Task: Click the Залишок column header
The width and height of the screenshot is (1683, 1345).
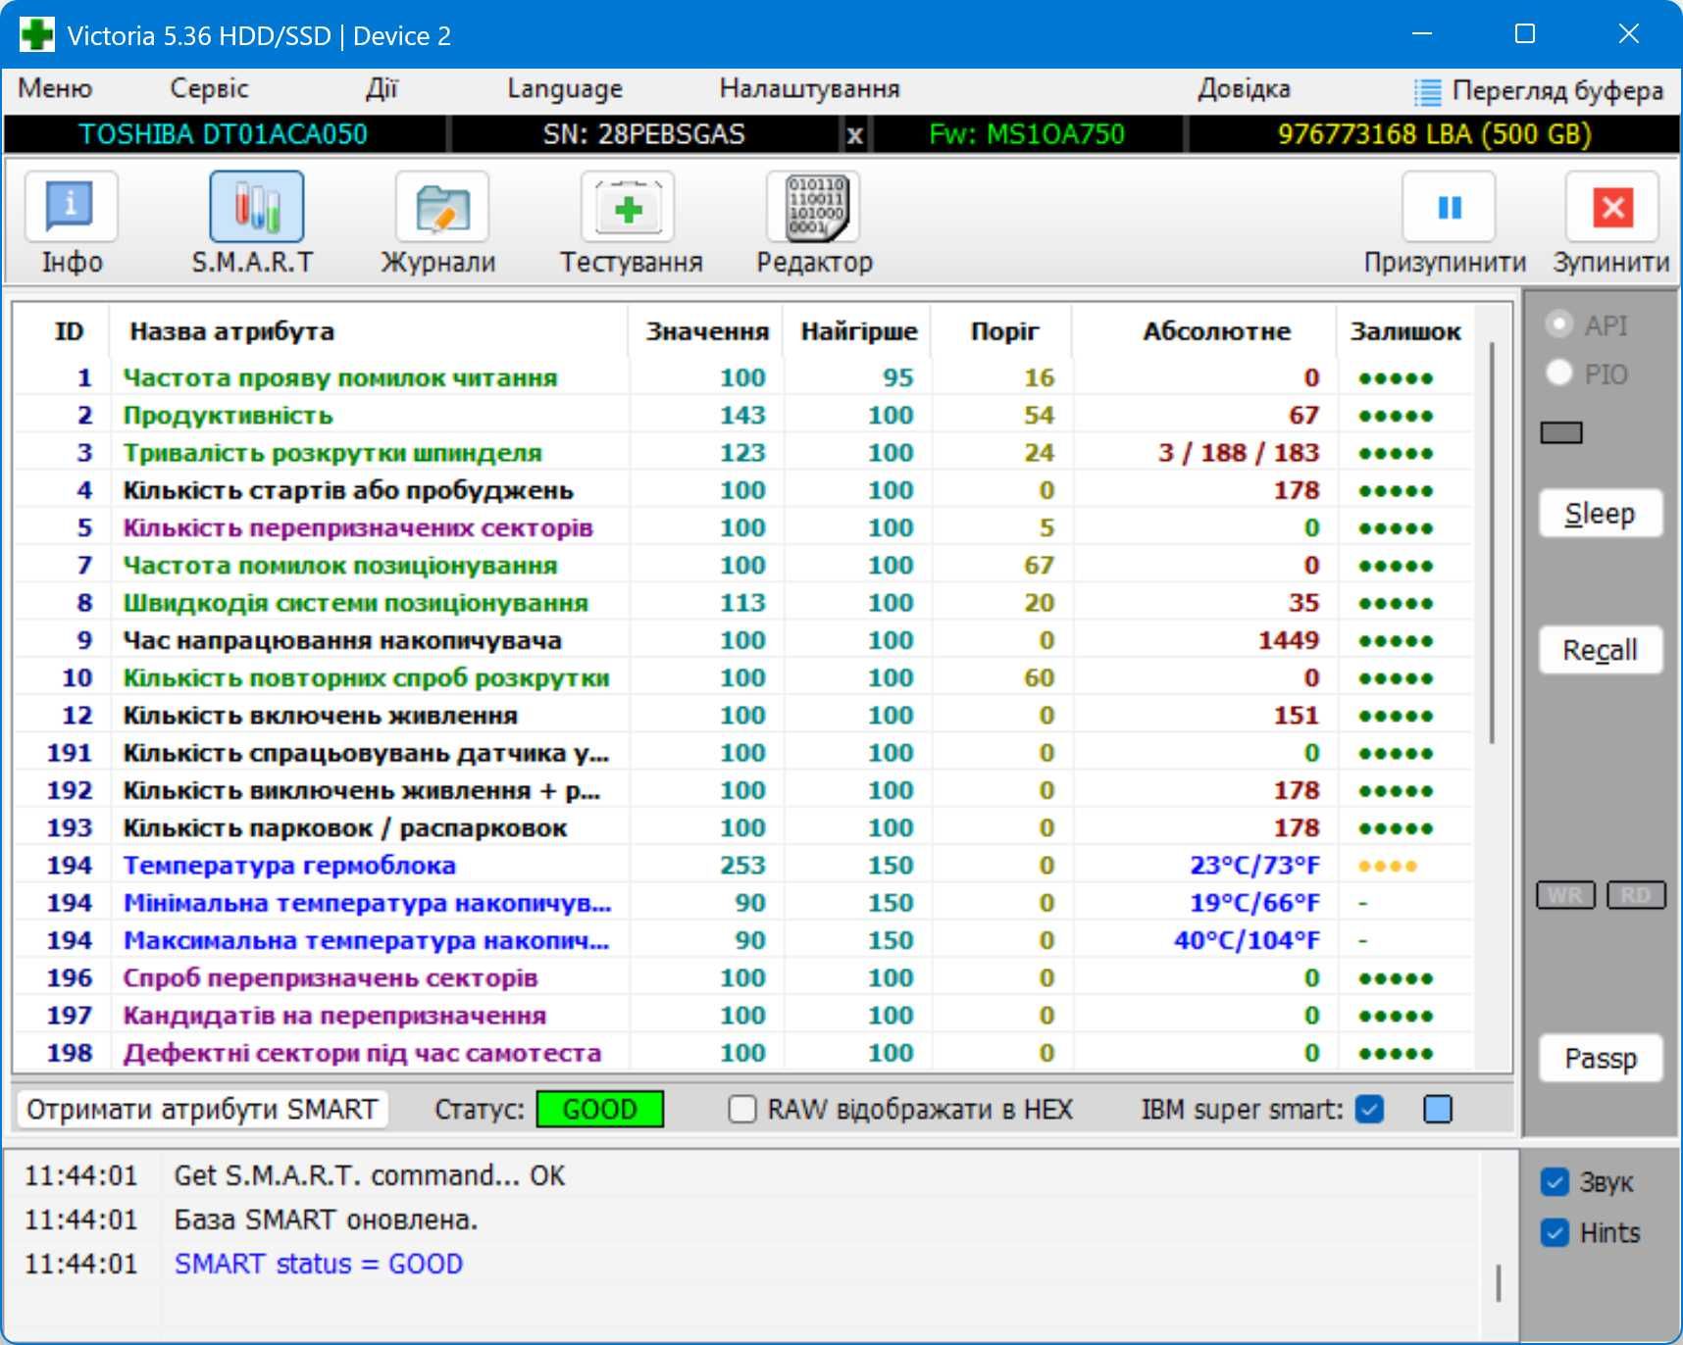Action: point(1405,331)
